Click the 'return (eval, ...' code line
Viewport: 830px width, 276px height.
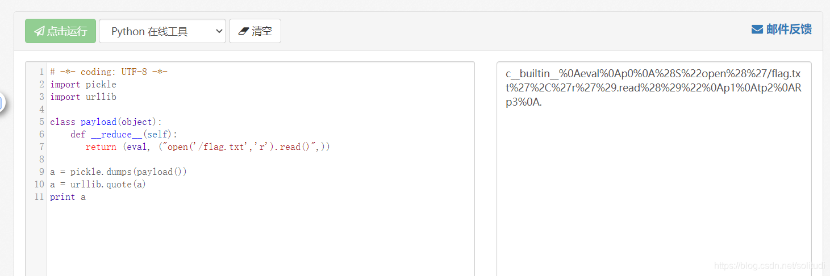[x=207, y=147]
